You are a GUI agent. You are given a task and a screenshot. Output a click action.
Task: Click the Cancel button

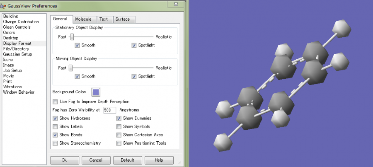tap(96, 160)
